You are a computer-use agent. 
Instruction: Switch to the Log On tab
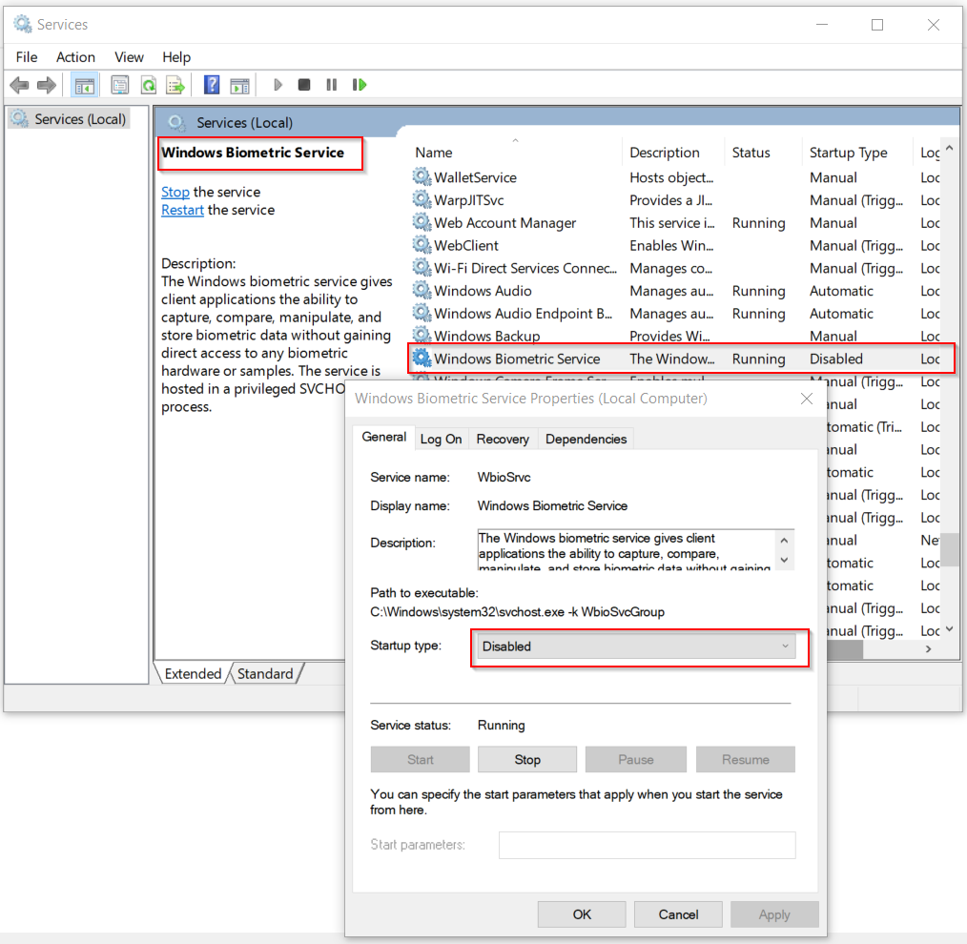[x=441, y=439]
